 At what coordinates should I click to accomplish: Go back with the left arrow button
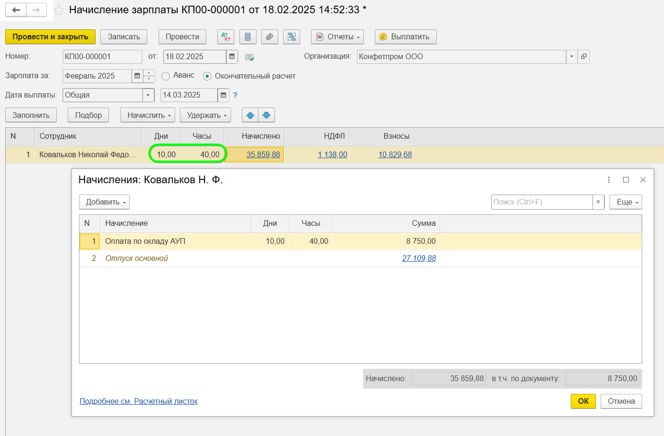[x=16, y=10]
